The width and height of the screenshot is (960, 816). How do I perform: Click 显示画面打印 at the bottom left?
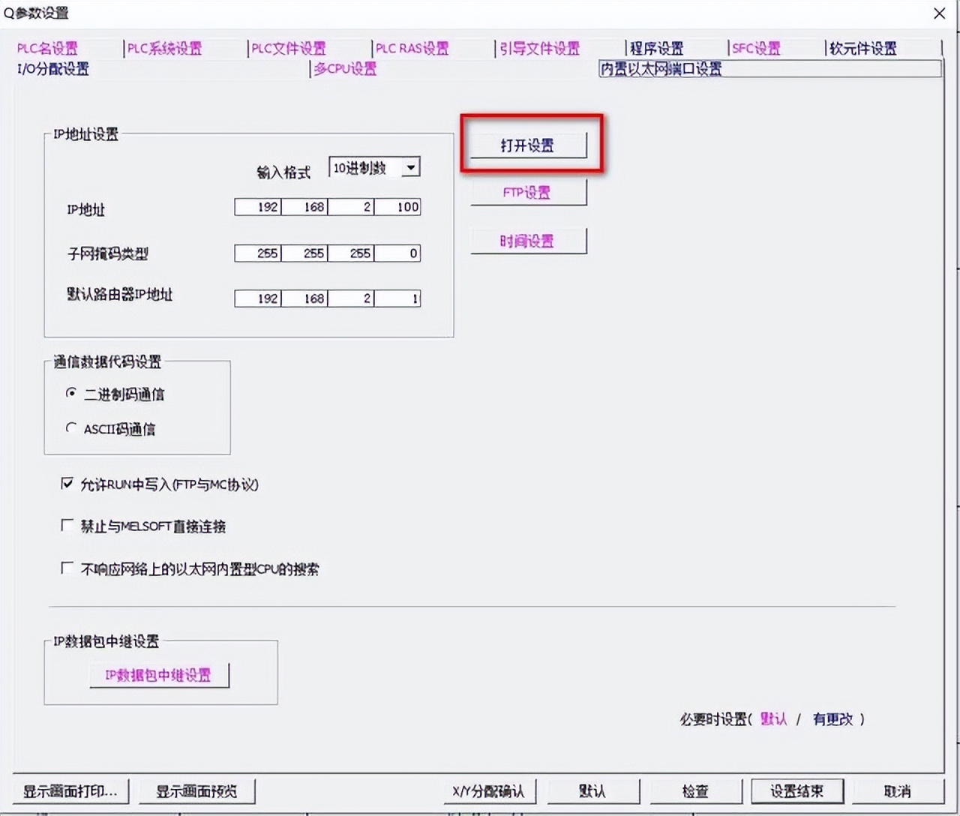tap(70, 791)
